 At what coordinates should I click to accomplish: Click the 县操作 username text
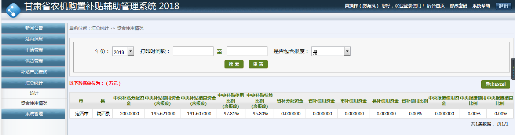tap(362, 6)
